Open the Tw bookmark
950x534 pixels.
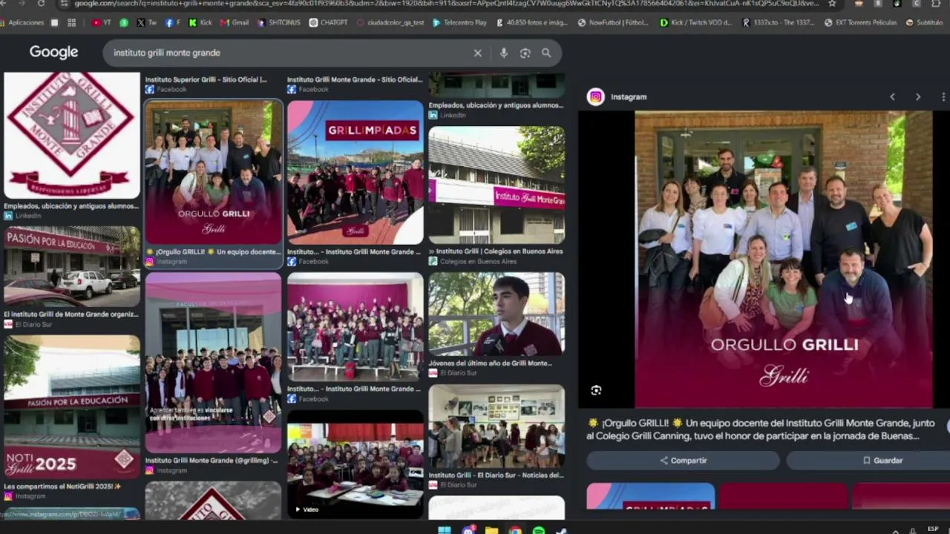pyautogui.click(x=146, y=22)
